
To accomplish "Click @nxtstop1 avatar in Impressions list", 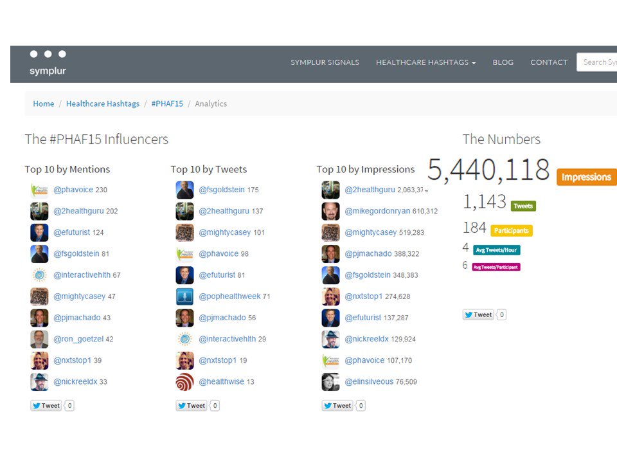I will (330, 296).
